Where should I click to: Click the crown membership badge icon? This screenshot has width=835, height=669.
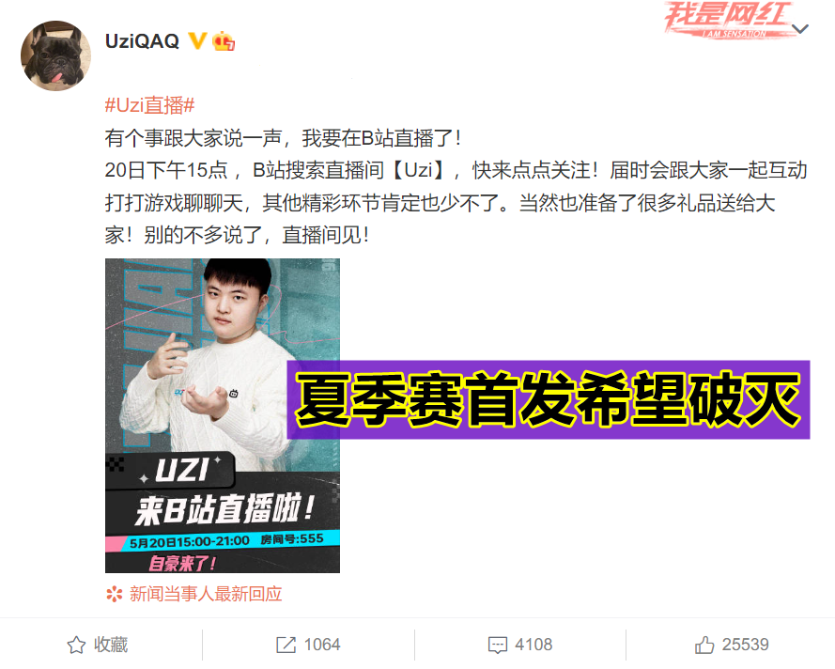[x=224, y=41]
